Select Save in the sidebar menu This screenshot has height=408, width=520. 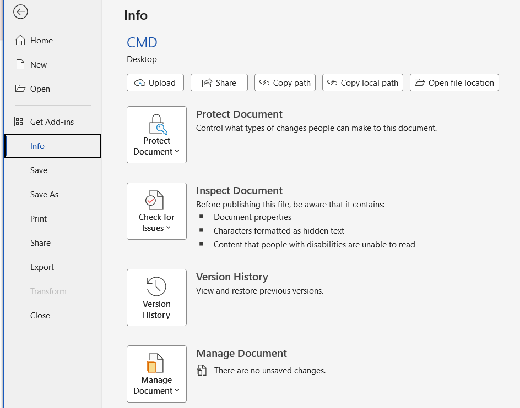point(39,170)
